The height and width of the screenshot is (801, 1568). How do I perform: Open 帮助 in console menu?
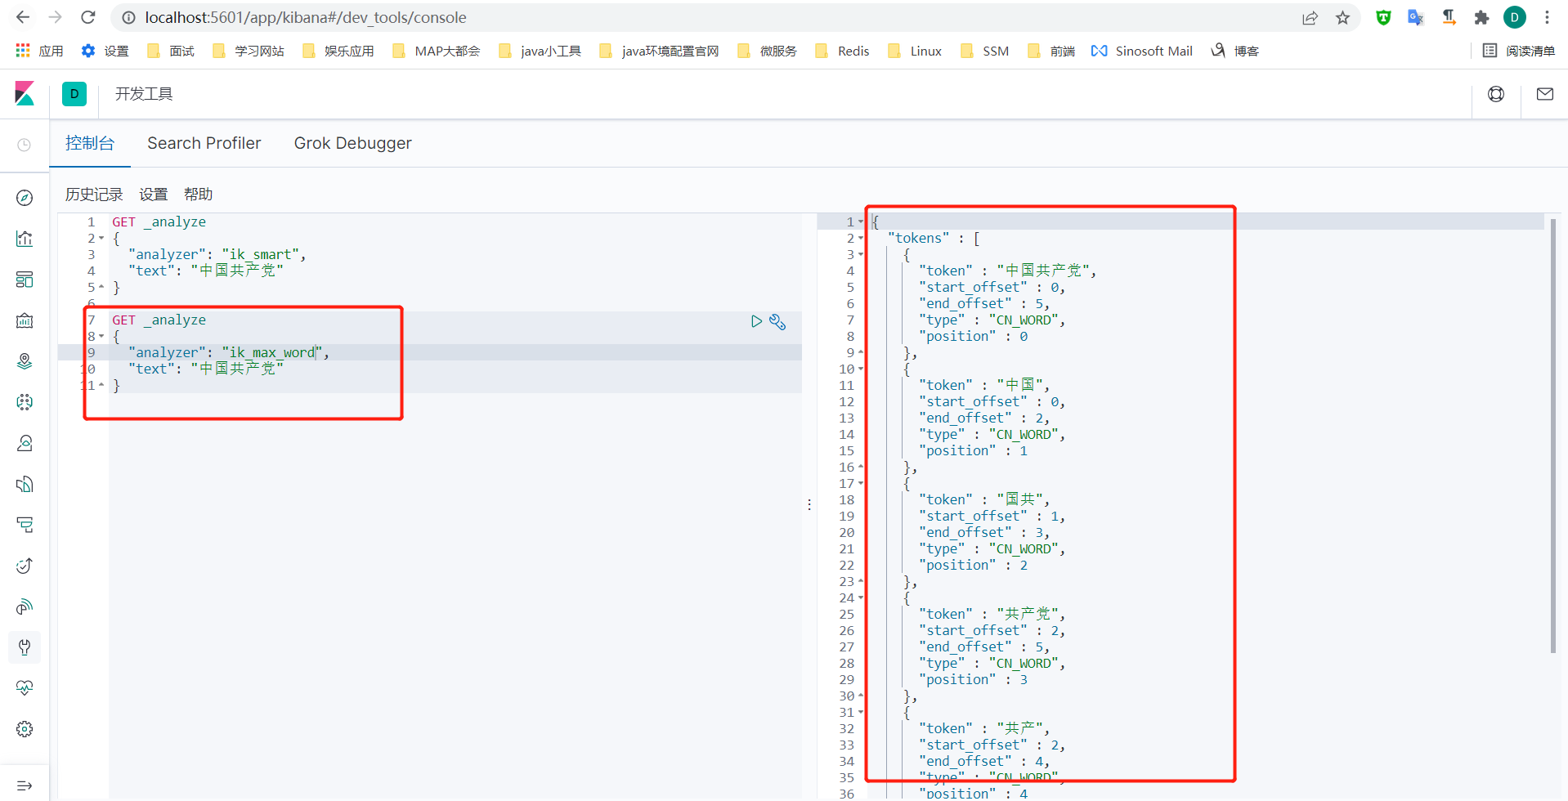(x=198, y=195)
